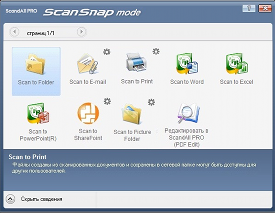Click the страниц 1/1 page indicator
Viewport: 275px width, 213px height.
(41, 33)
